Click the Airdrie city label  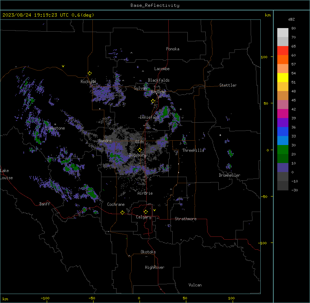click(x=145, y=193)
